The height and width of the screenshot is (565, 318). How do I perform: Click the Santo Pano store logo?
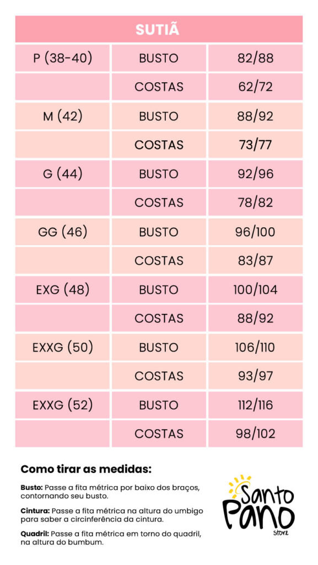point(258,503)
